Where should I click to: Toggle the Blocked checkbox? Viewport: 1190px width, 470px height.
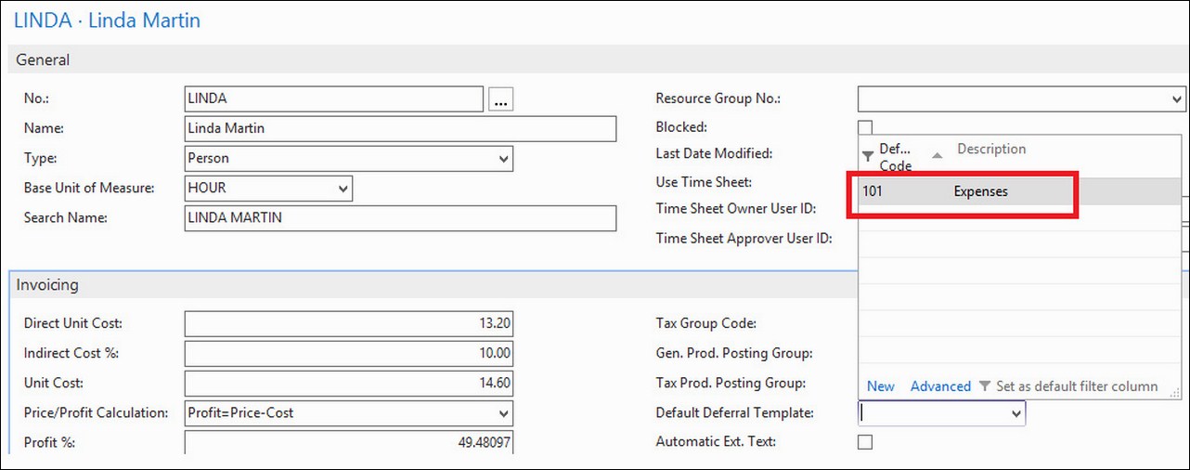865,127
